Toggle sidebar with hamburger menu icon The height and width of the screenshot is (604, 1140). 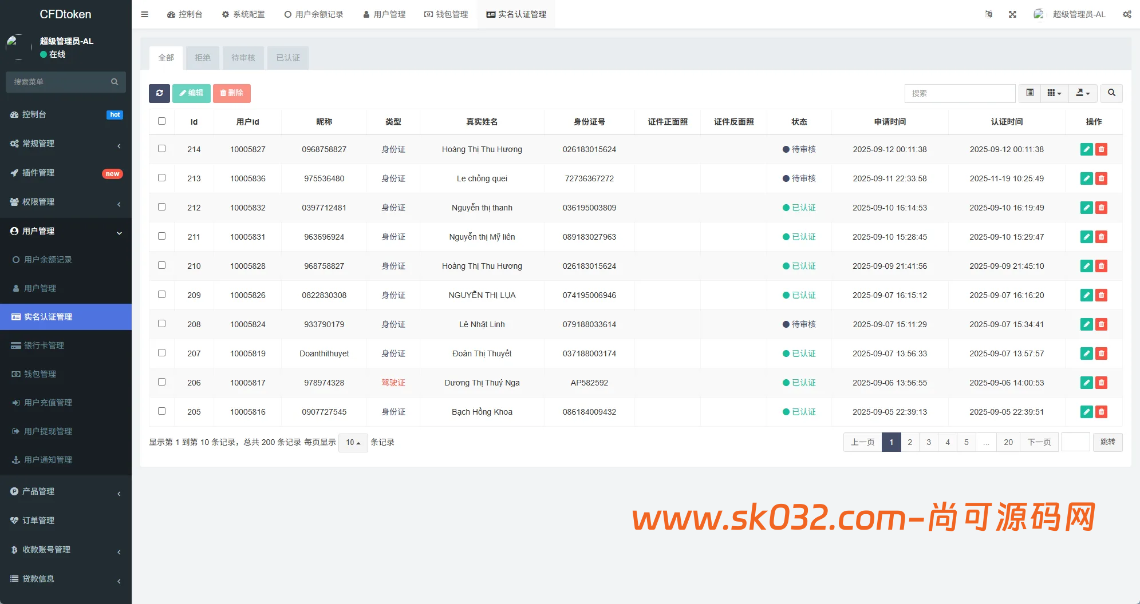click(x=144, y=14)
